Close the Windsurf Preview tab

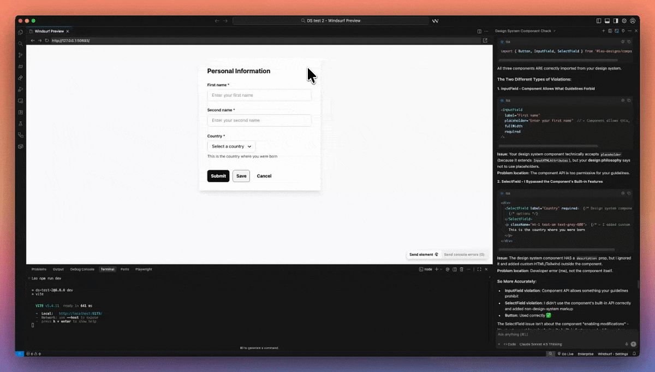[x=68, y=31]
